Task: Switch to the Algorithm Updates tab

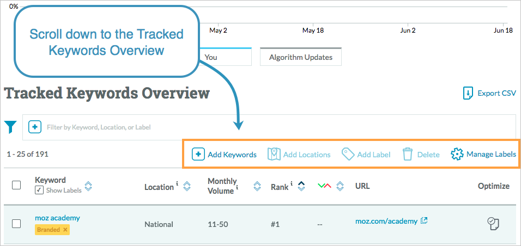Action: [x=300, y=57]
